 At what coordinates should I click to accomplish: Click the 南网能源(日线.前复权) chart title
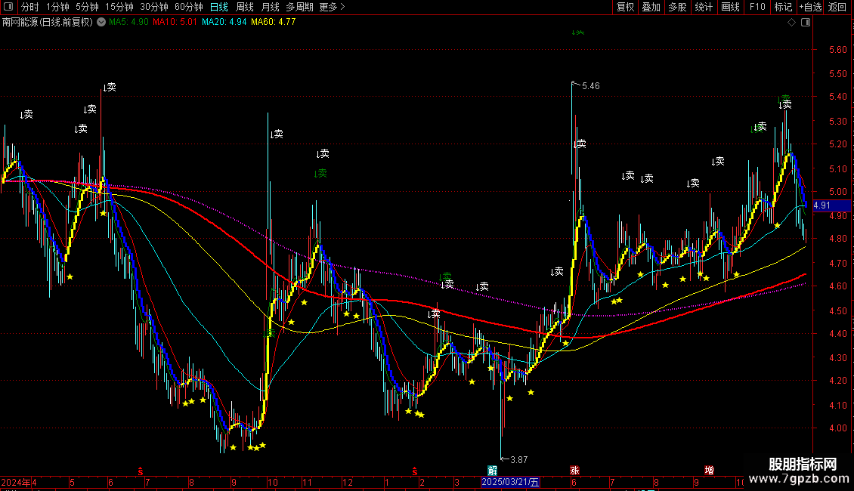[x=48, y=22]
